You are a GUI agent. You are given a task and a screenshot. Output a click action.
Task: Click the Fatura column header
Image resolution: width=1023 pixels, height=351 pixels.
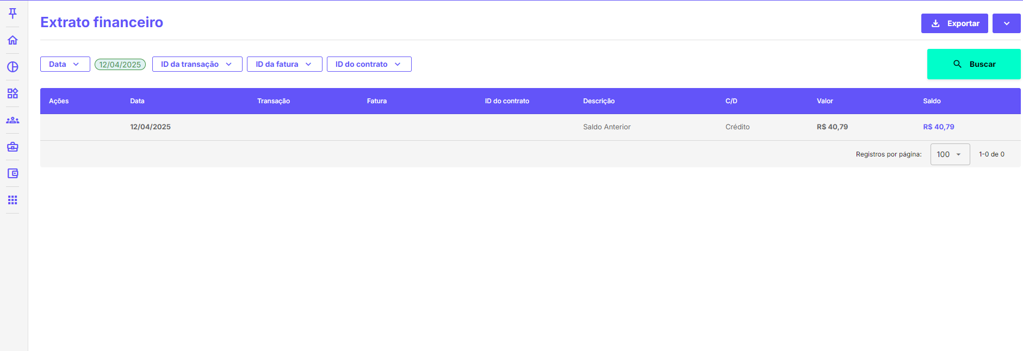click(377, 101)
